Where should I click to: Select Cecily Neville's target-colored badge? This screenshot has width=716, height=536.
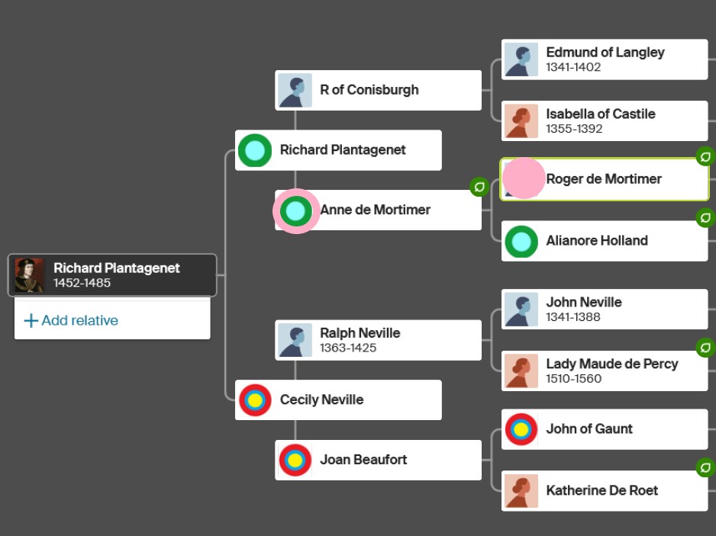[x=255, y=400]
